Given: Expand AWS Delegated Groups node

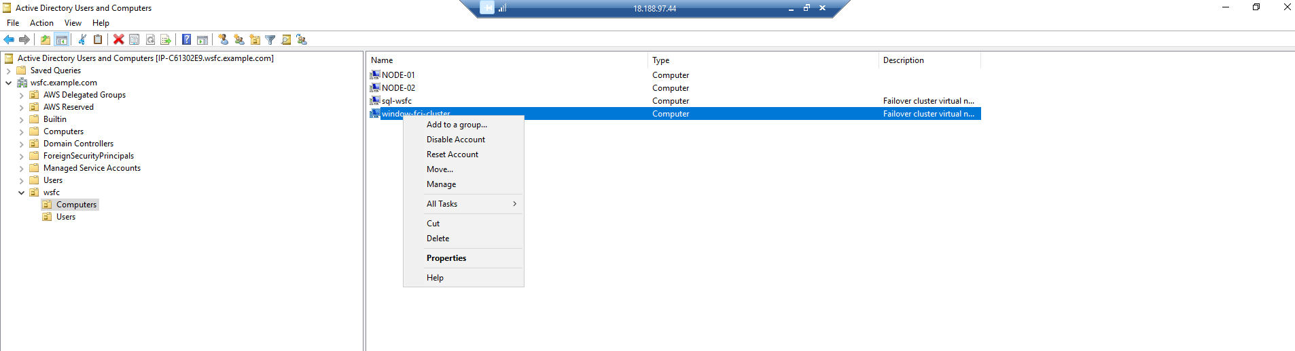Looking at the screenshot, I should coord(21,95).
